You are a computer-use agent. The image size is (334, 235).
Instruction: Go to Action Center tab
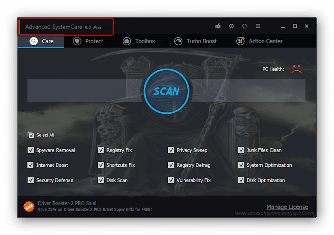pyautogui.click(x=259, y=41)
